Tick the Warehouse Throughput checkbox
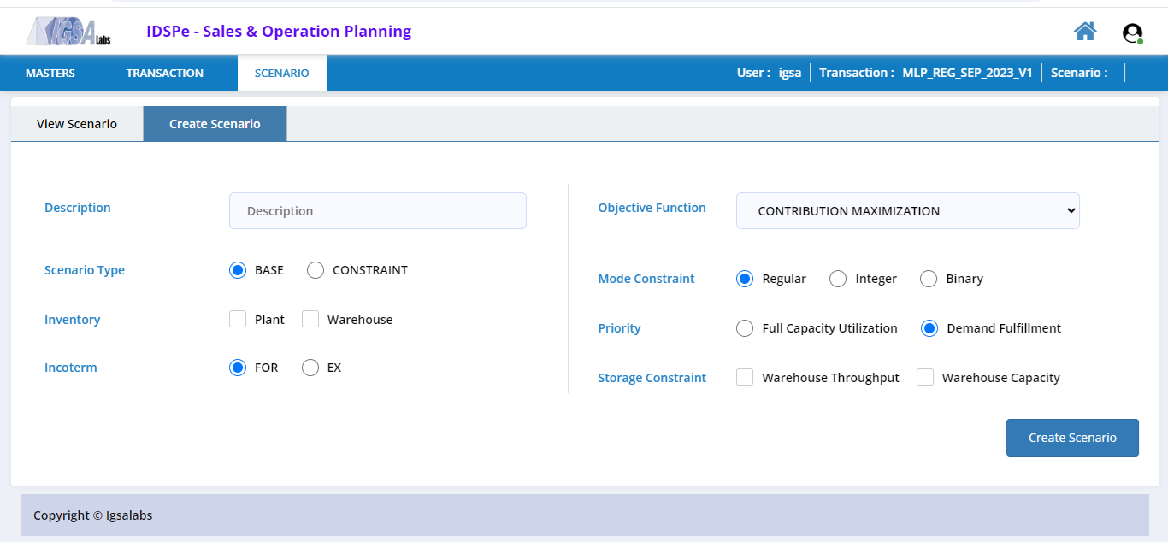 point(745,377)
